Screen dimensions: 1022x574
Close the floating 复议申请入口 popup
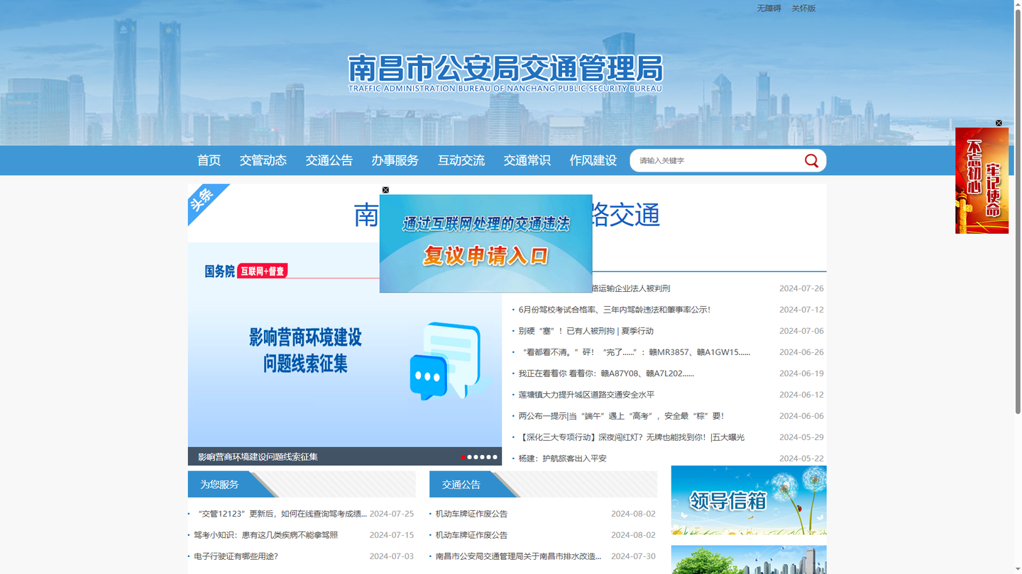[x=385, y=190]
